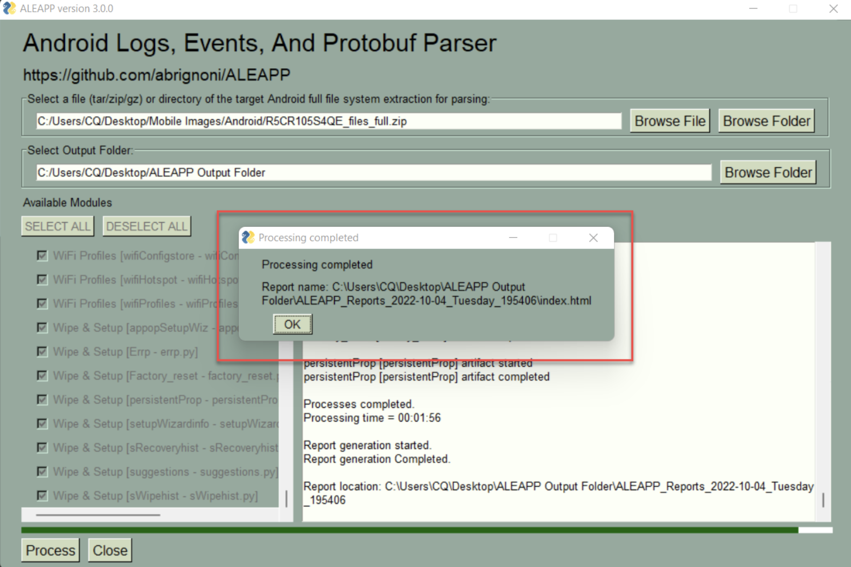Close the ALEAPP main window
This screenshot has height=567, width=851.
click(x=833, y=9)
